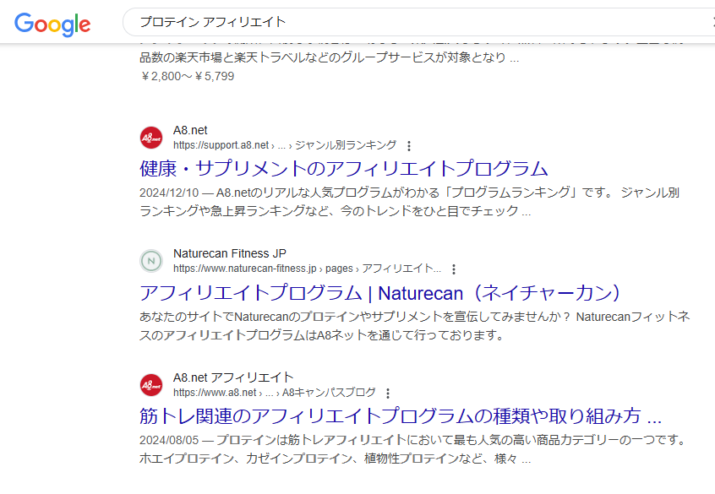Open 筋トレ関連のアフィリエイトプログラム result title
The height and width of the screenshot is (494, 715).
[x=400, y=416]
